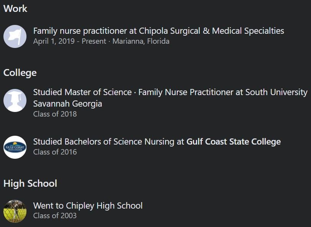Click the College section heading
311x227 pixels.
pos(20,73)
